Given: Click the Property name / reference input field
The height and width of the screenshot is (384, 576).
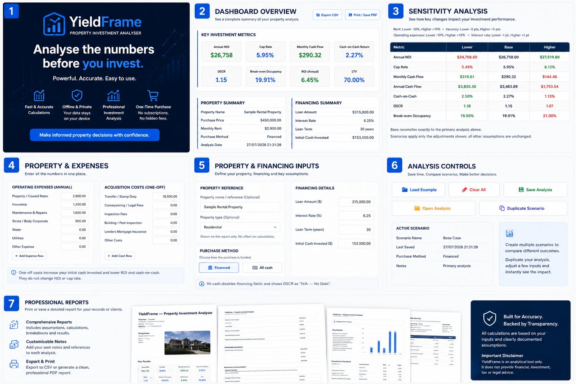Looking at the screenshot, I should pos(240,207).
